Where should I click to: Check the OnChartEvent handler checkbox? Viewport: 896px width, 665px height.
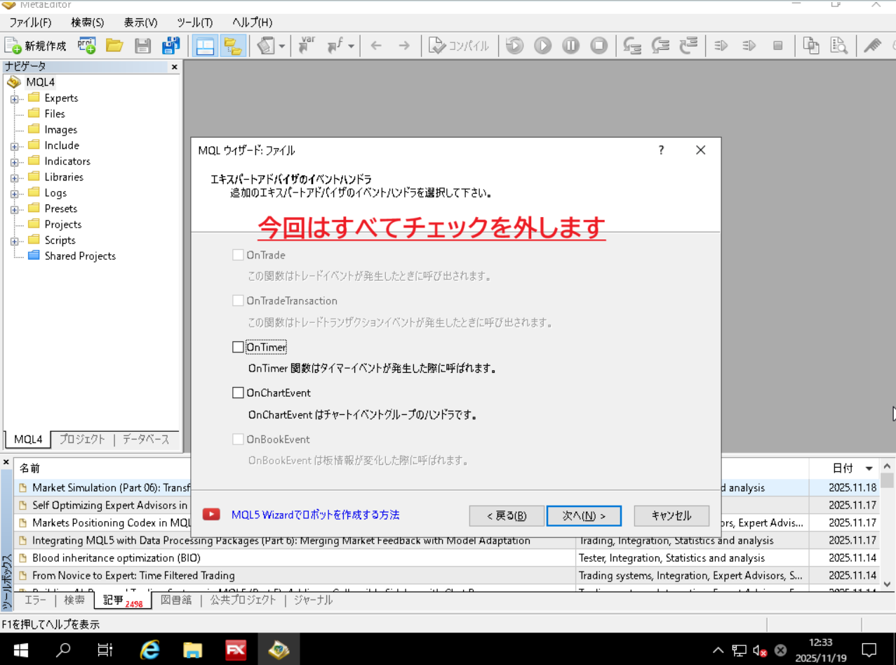[238, 392]
